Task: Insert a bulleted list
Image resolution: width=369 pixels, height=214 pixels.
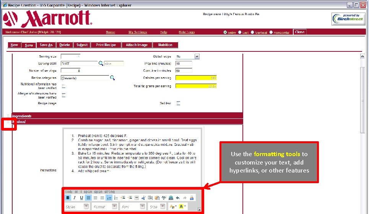Action: tap(116, 198)
